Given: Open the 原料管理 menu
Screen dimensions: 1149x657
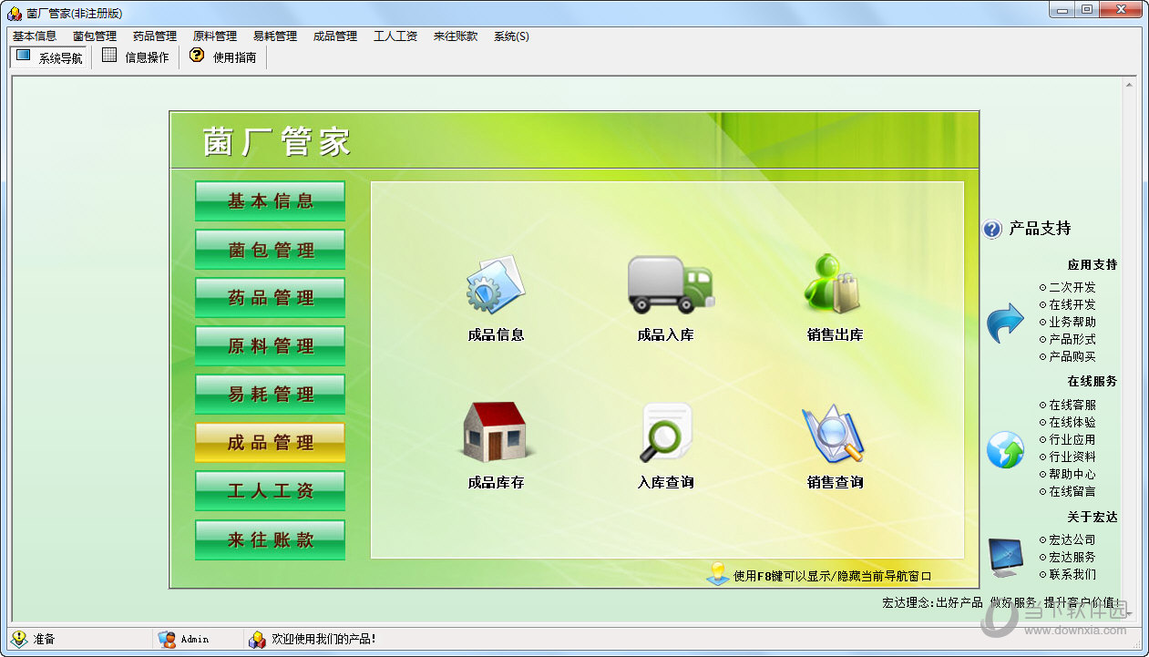Looking at the screenshot, I should pyautogui.click(x=215, y=36).
